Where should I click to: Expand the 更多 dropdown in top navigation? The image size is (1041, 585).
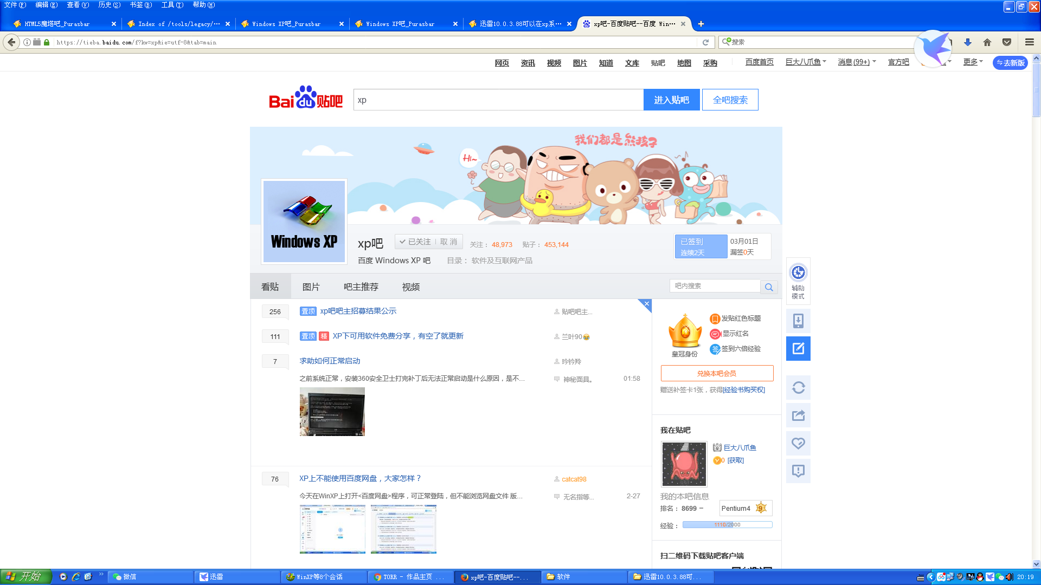973,62
